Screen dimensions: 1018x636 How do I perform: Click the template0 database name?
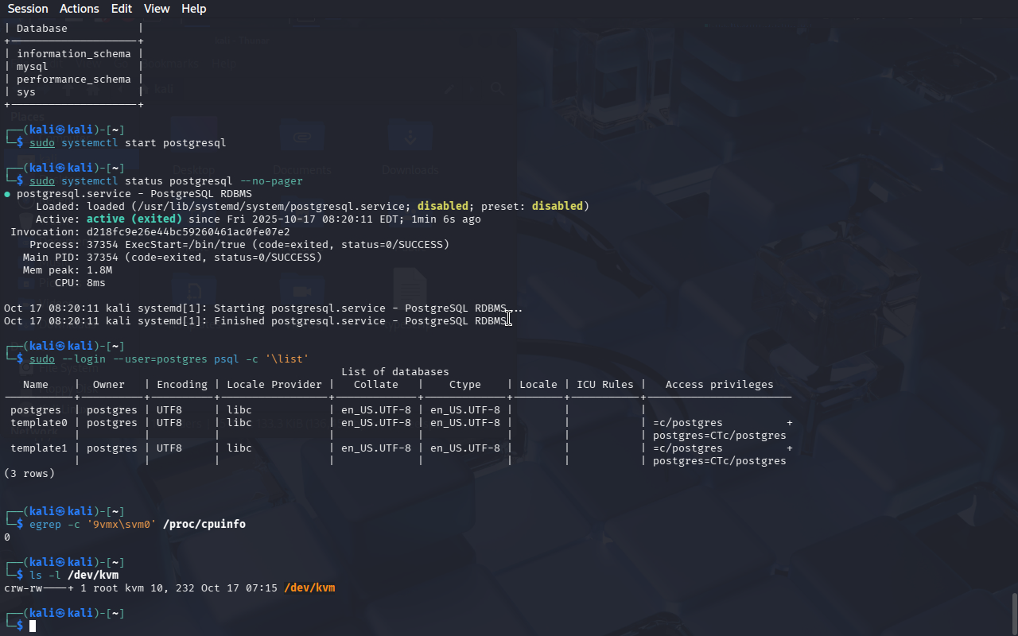(39, 423)
